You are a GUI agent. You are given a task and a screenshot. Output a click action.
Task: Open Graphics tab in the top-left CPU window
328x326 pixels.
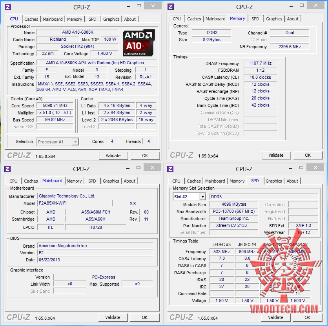tap(111, 19)
